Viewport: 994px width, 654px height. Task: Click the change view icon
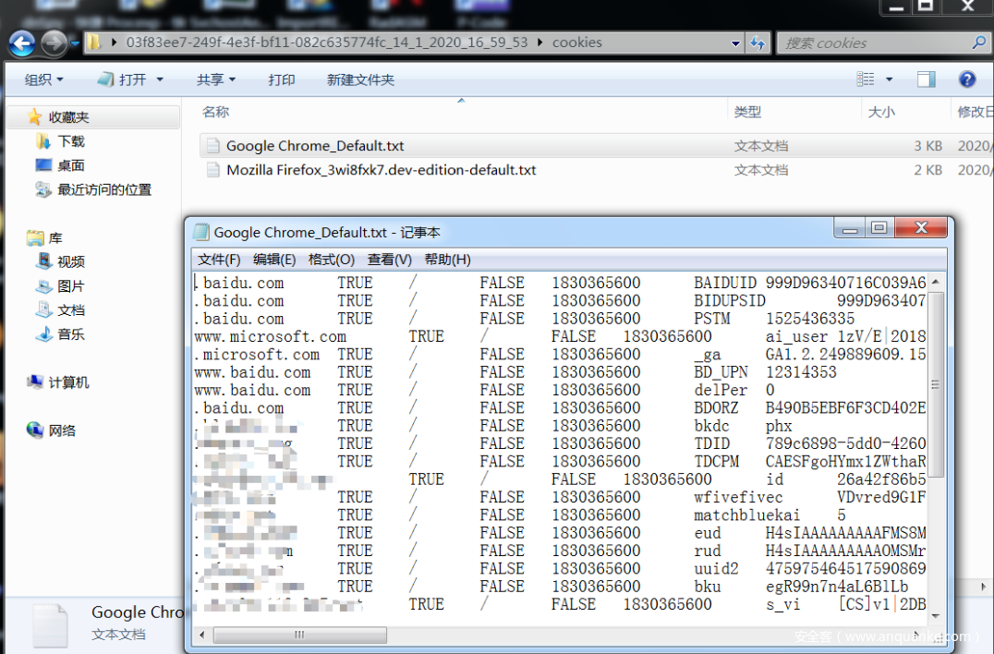[x=866, y=79]
